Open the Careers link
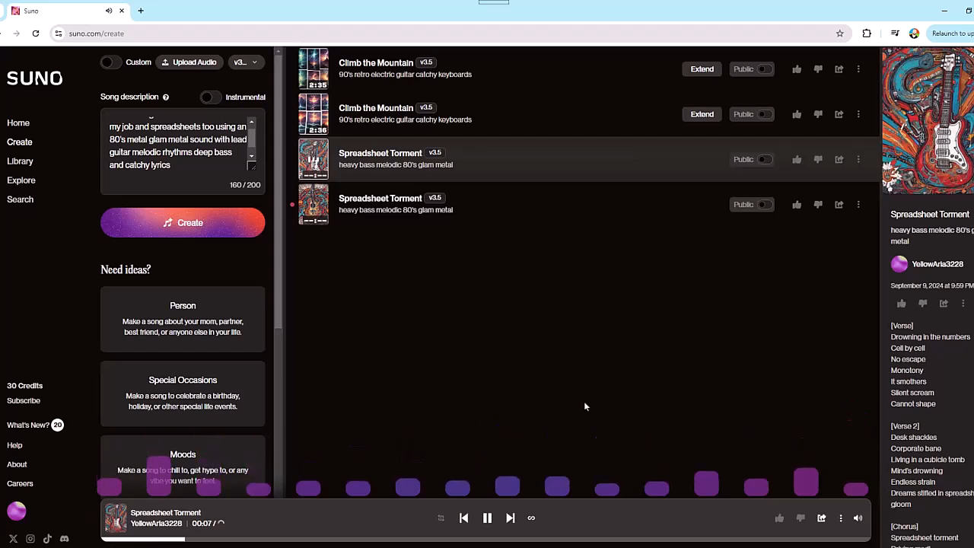Viewport: 974px width, 548px height. [x=20, y=483]
